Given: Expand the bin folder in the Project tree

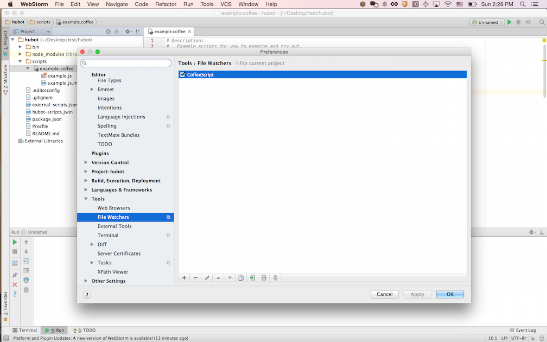Looking at the screenshot, I should pyautogui.click(x=20, y=47).
